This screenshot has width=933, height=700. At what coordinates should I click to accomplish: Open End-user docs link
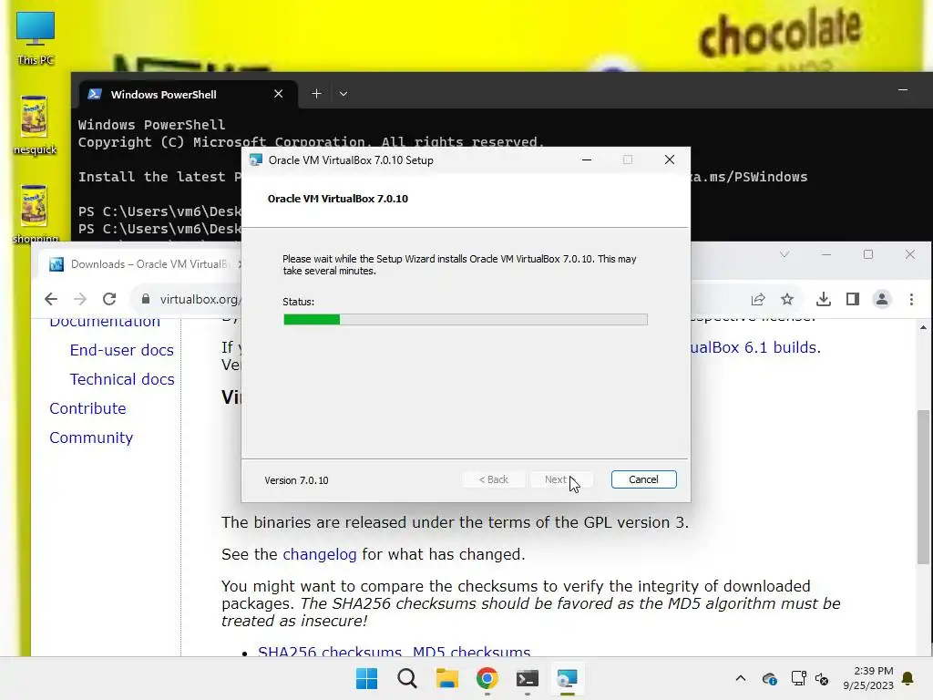[121, 350]
